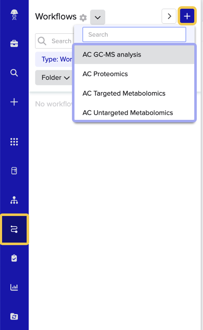Collapse the Workflows chevron dropdown

pos(98,17)
